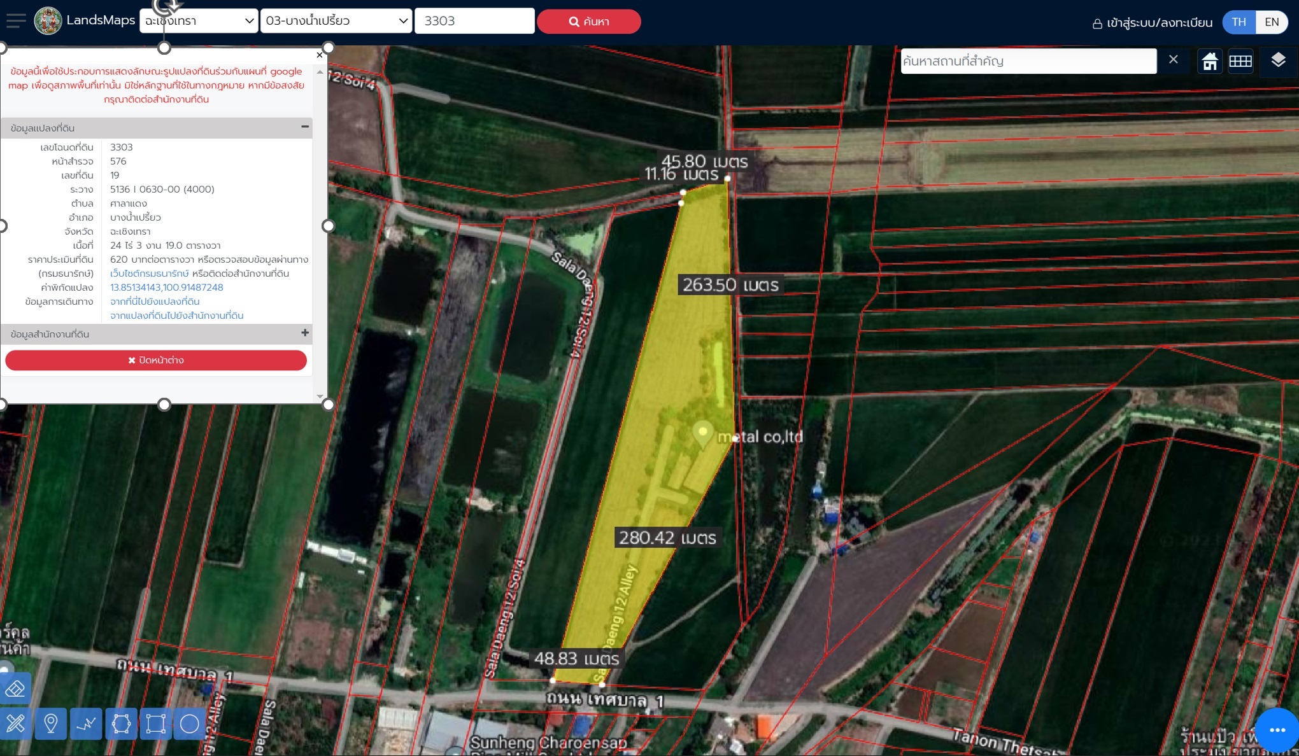Select the polyline distance tool
Image resolution: width=1299 pixels, height=756 pixels.
click(86, 724)
